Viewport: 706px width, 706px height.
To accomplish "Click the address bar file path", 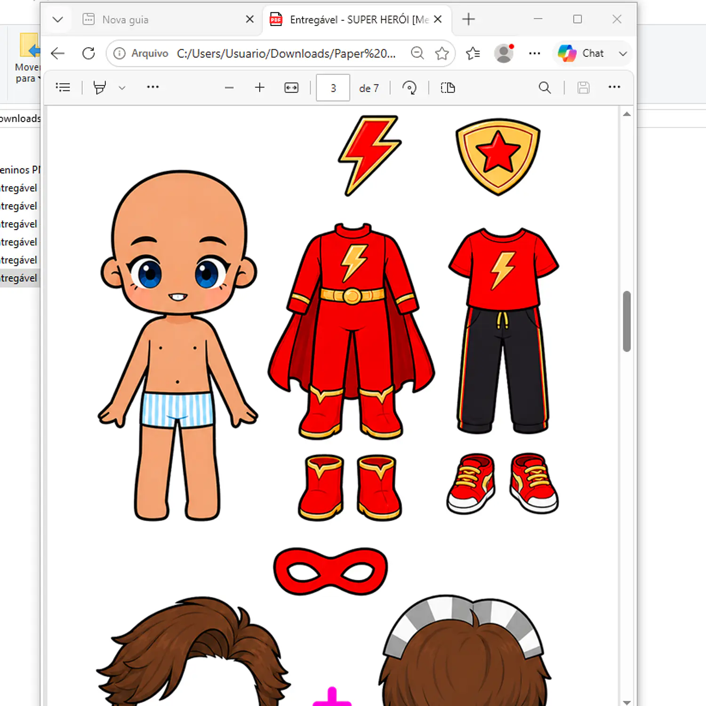I will tap(286, 53).
